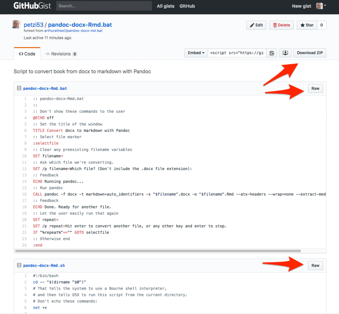Select line number 4 of @ECHO off
This screenshot has width=339, height=314.
tap(25, 118)
